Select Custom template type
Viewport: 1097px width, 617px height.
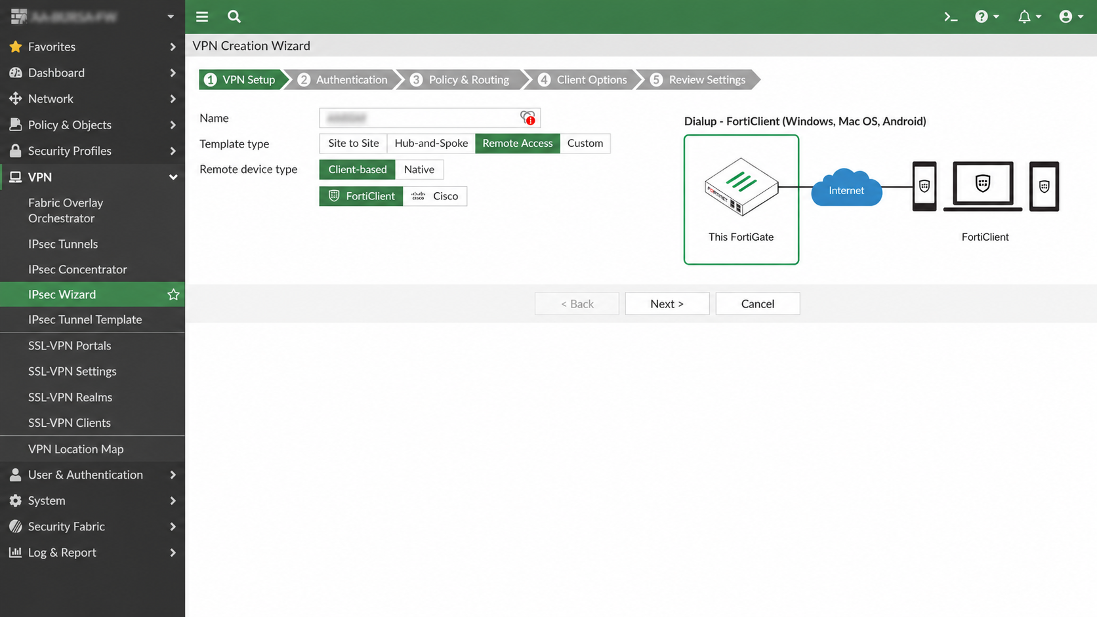click(585, 144)
